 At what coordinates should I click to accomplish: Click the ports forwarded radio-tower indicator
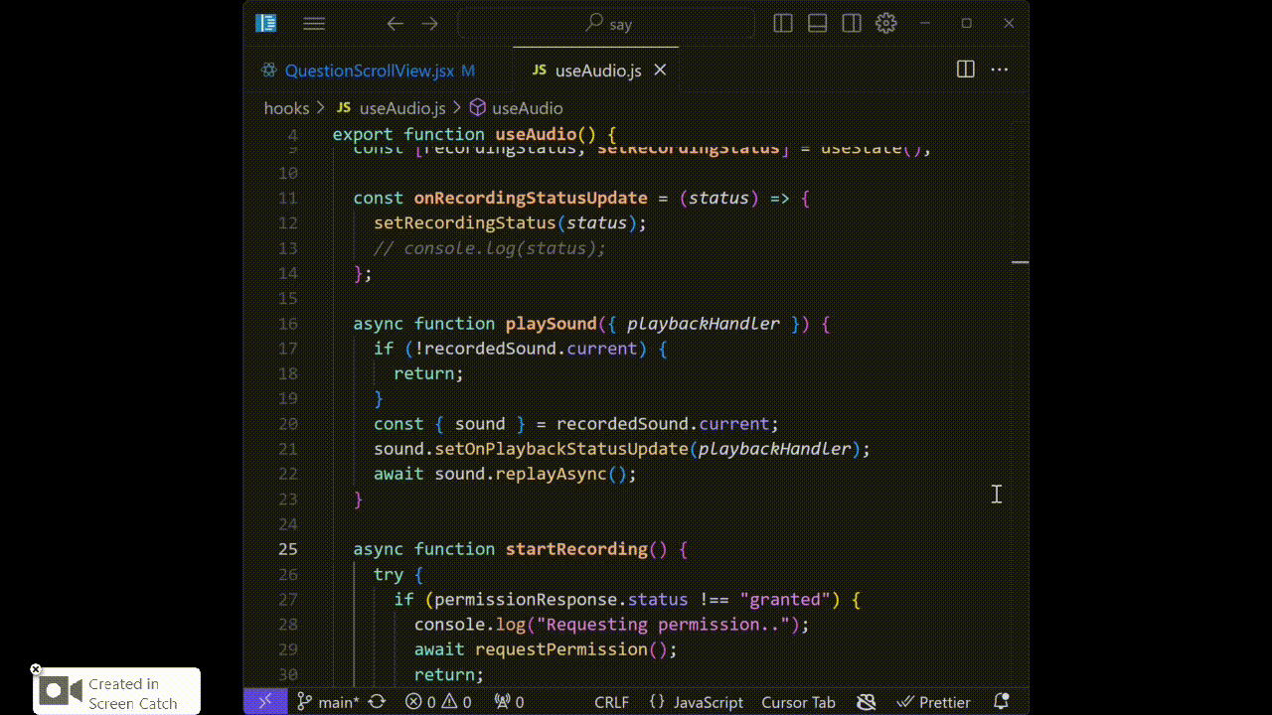coord(509,702)
